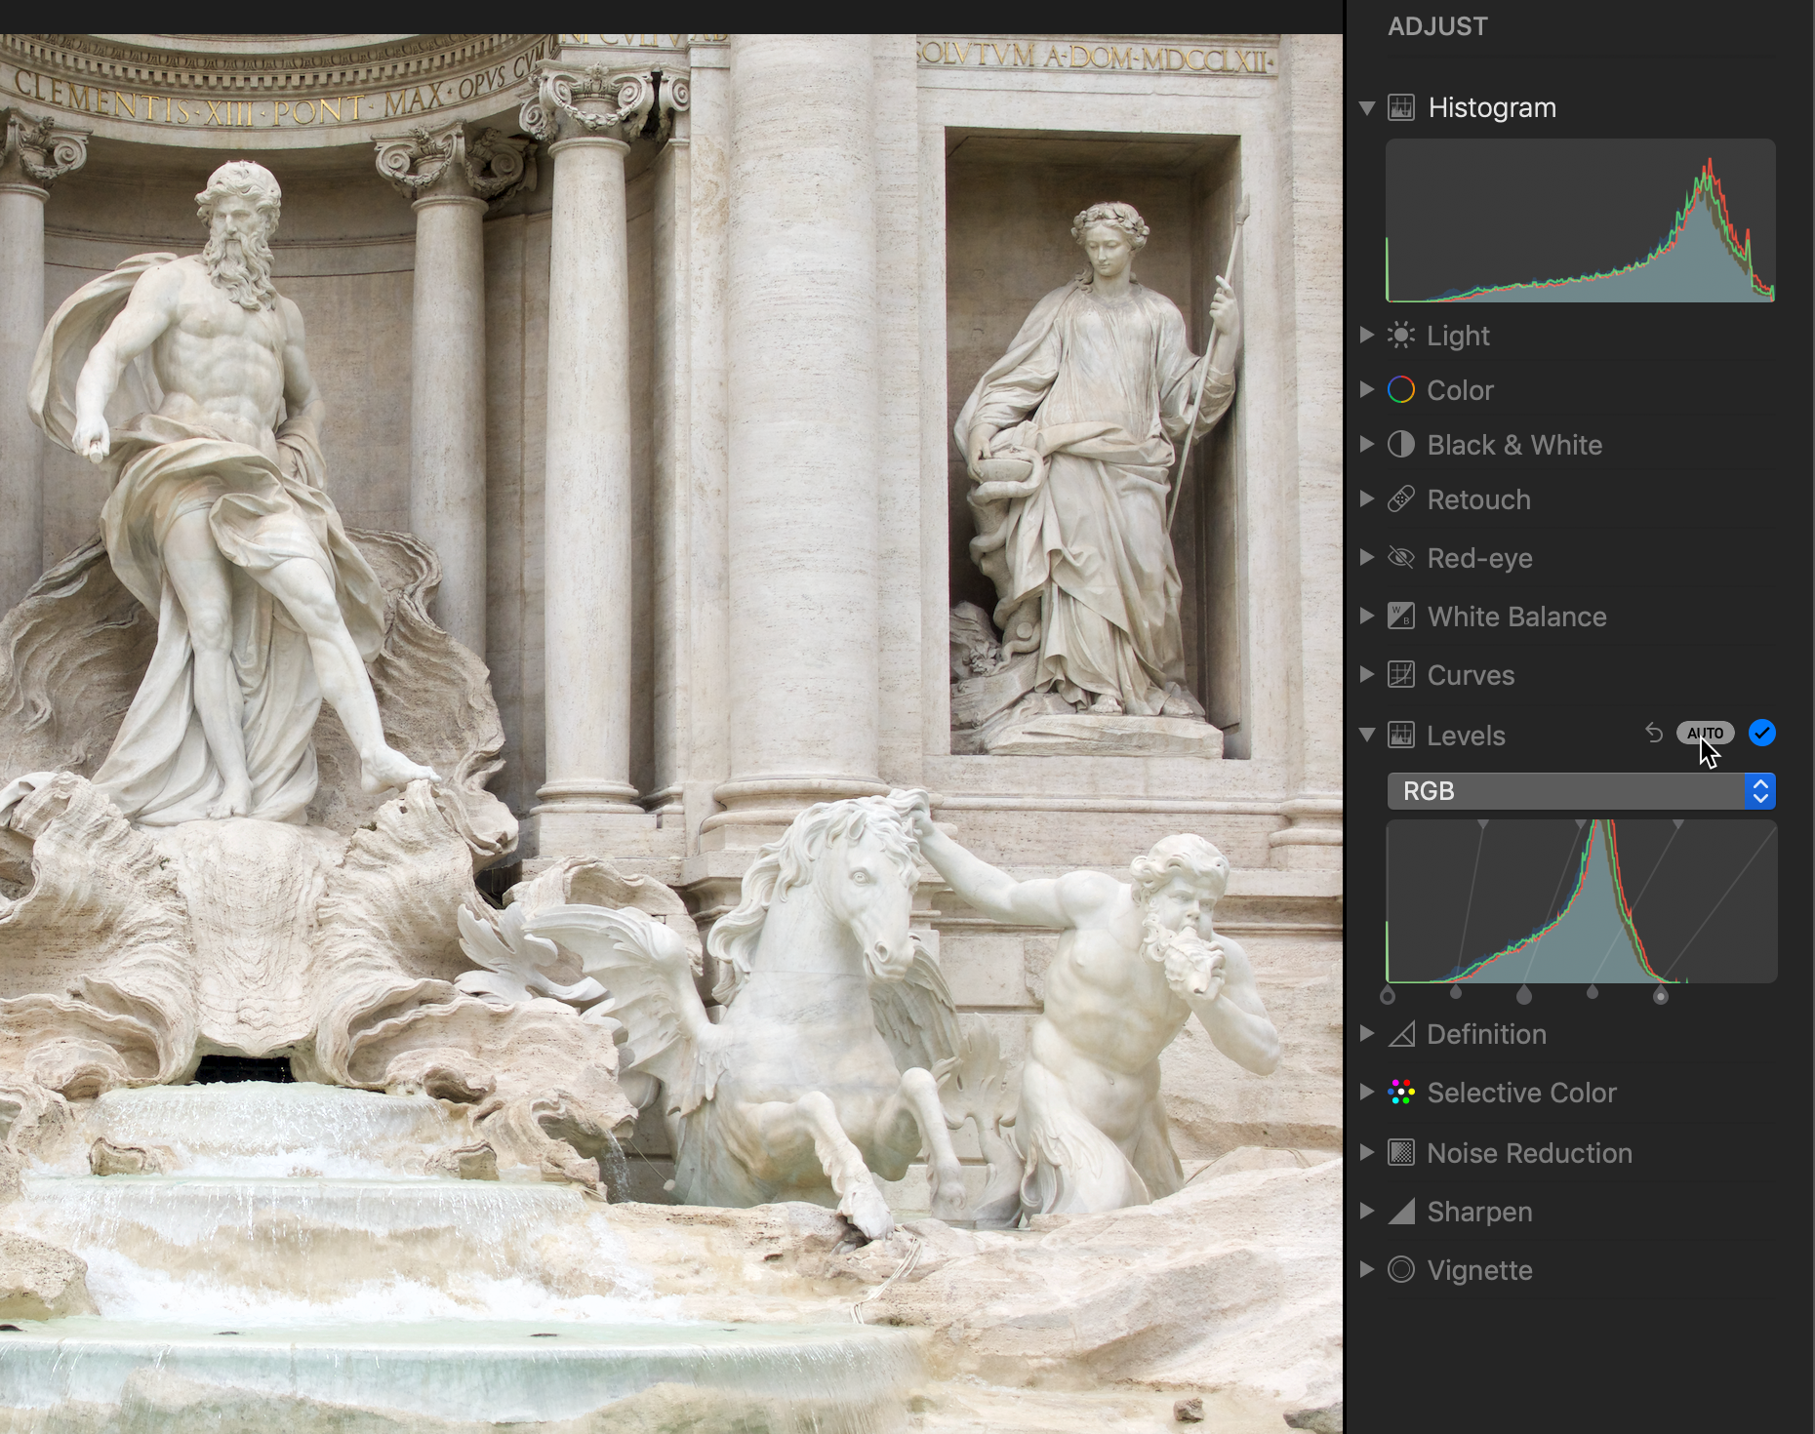
Task: Click the Retouch bandage icon
Action: coord(1401,499)
